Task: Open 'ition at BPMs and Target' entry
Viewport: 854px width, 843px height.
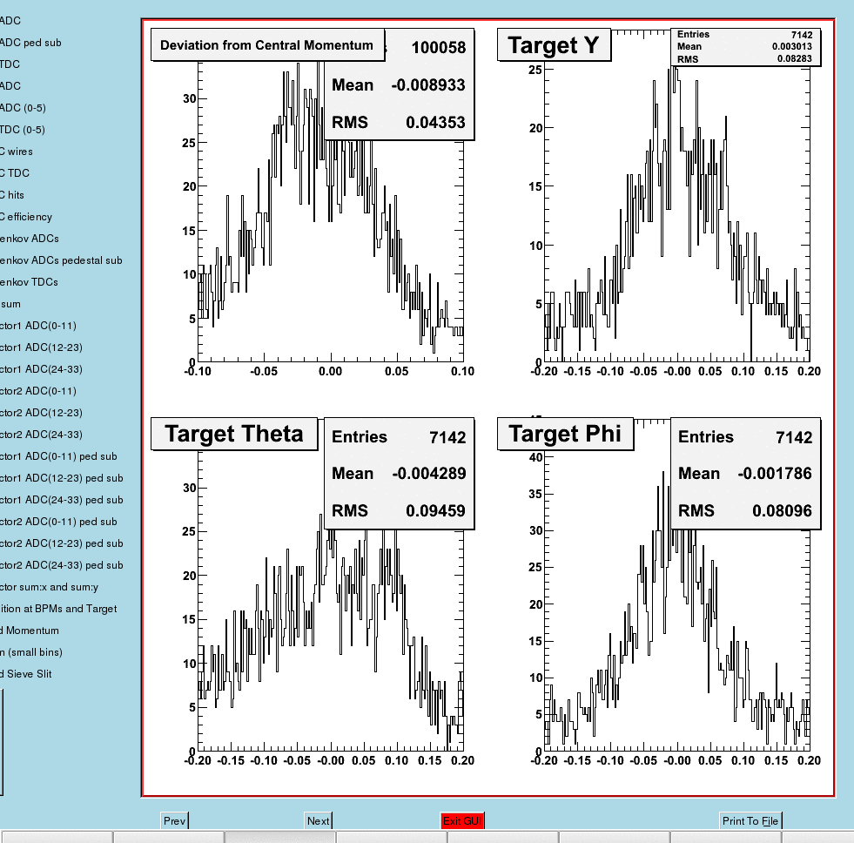Action: (58, 610)
